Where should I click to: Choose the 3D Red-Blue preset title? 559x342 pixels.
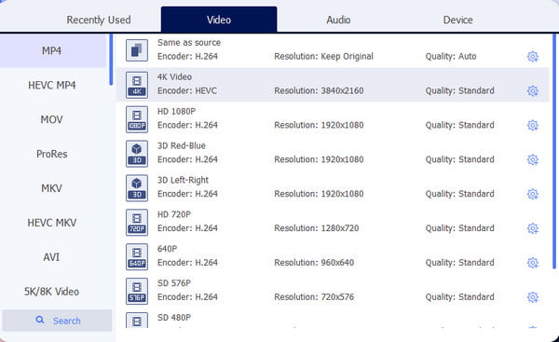pyautogui.click(x=181, y=145)
